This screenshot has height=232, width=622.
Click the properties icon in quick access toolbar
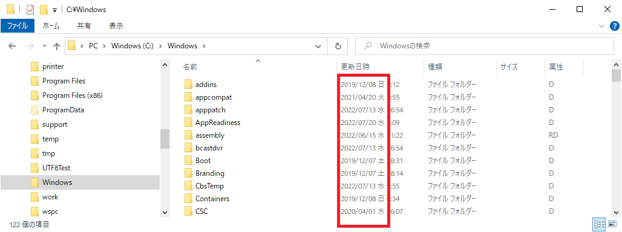30,9
